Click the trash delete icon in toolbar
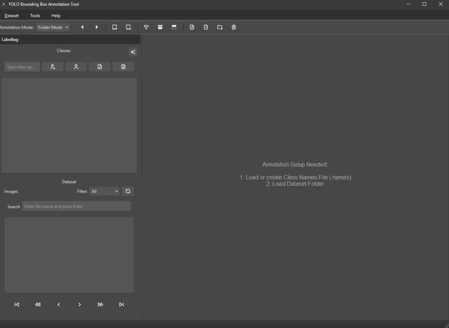Image resolution: width=449 pixels, height=328 pixels. [x=234, y=27]
